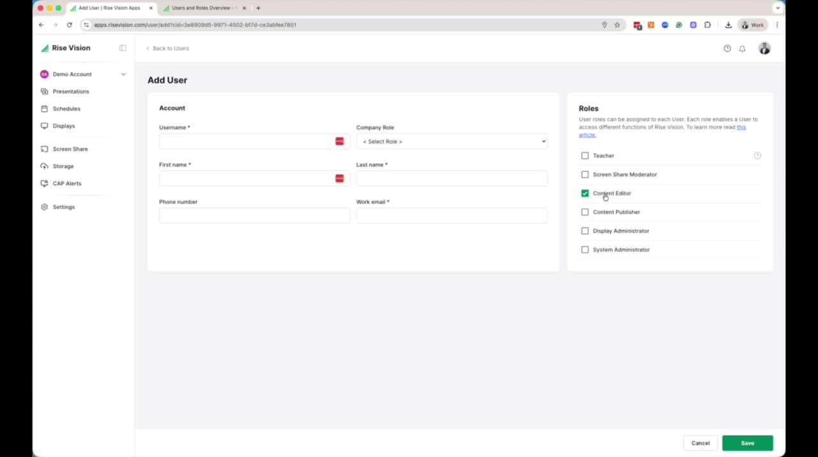
Task: Go to CAP Alerts section
Action: pyautogui.click(x=66, y=183)
